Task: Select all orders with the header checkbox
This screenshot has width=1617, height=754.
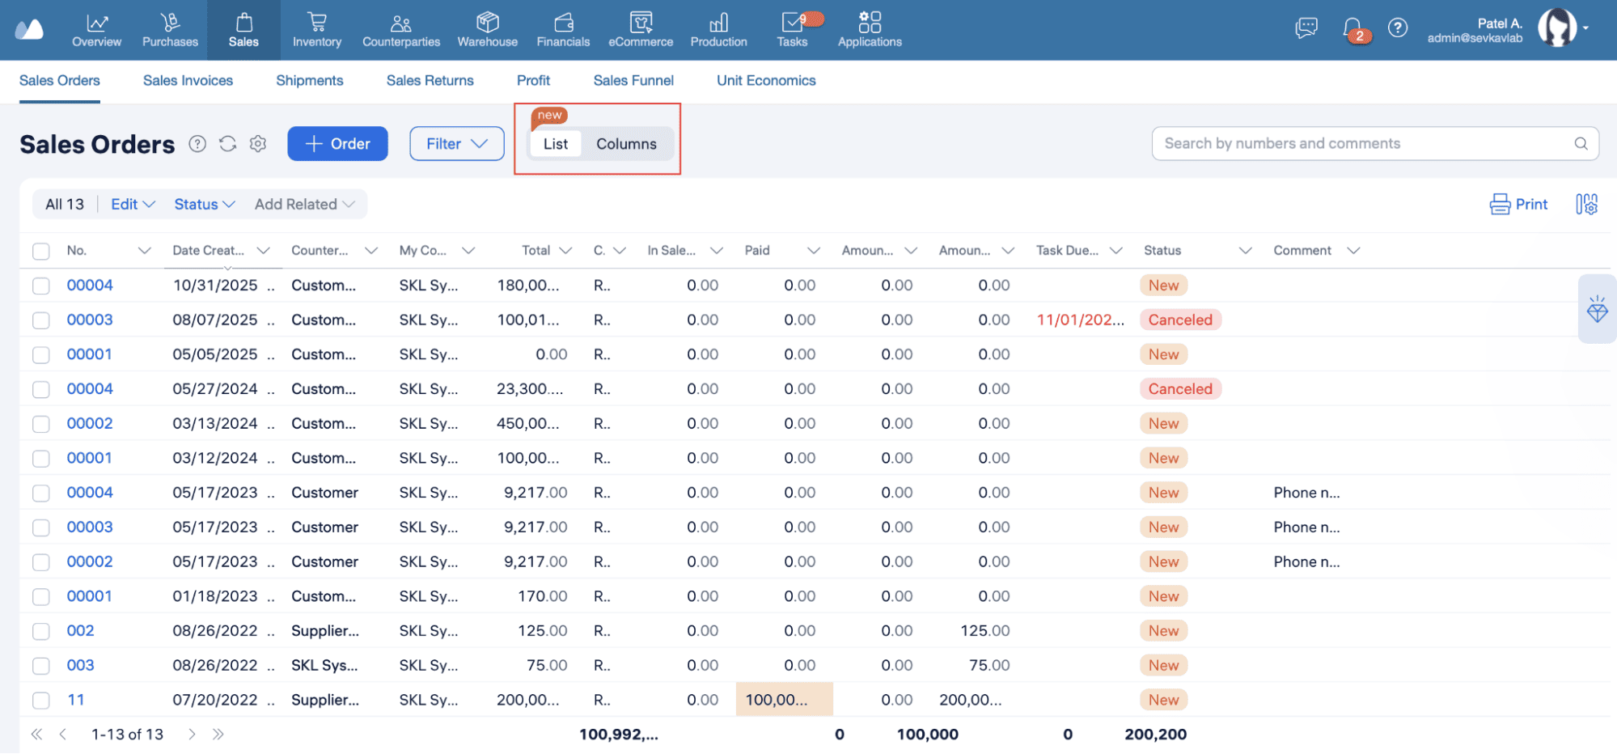Action: click(40, 250)
